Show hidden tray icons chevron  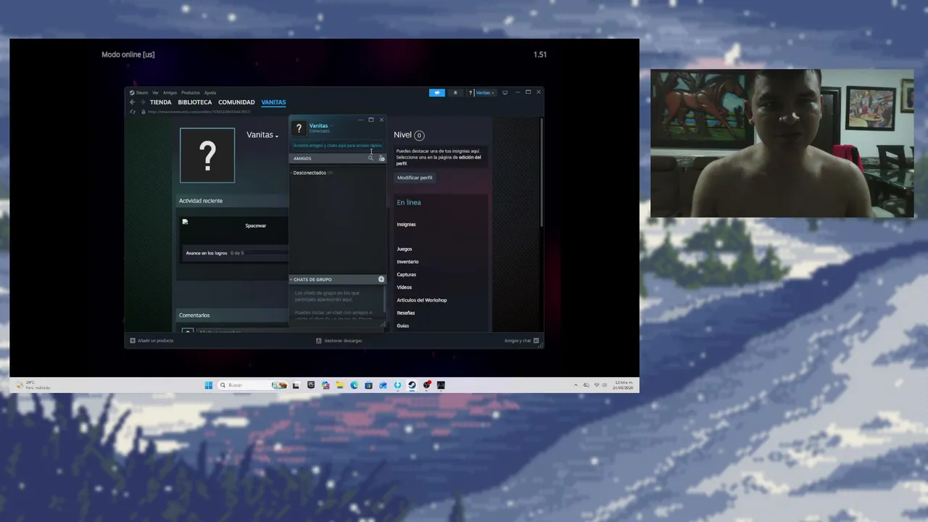tap(576, 385)
